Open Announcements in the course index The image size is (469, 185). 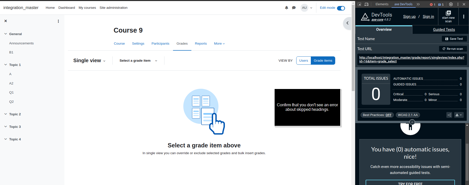(x=21, y=43)
